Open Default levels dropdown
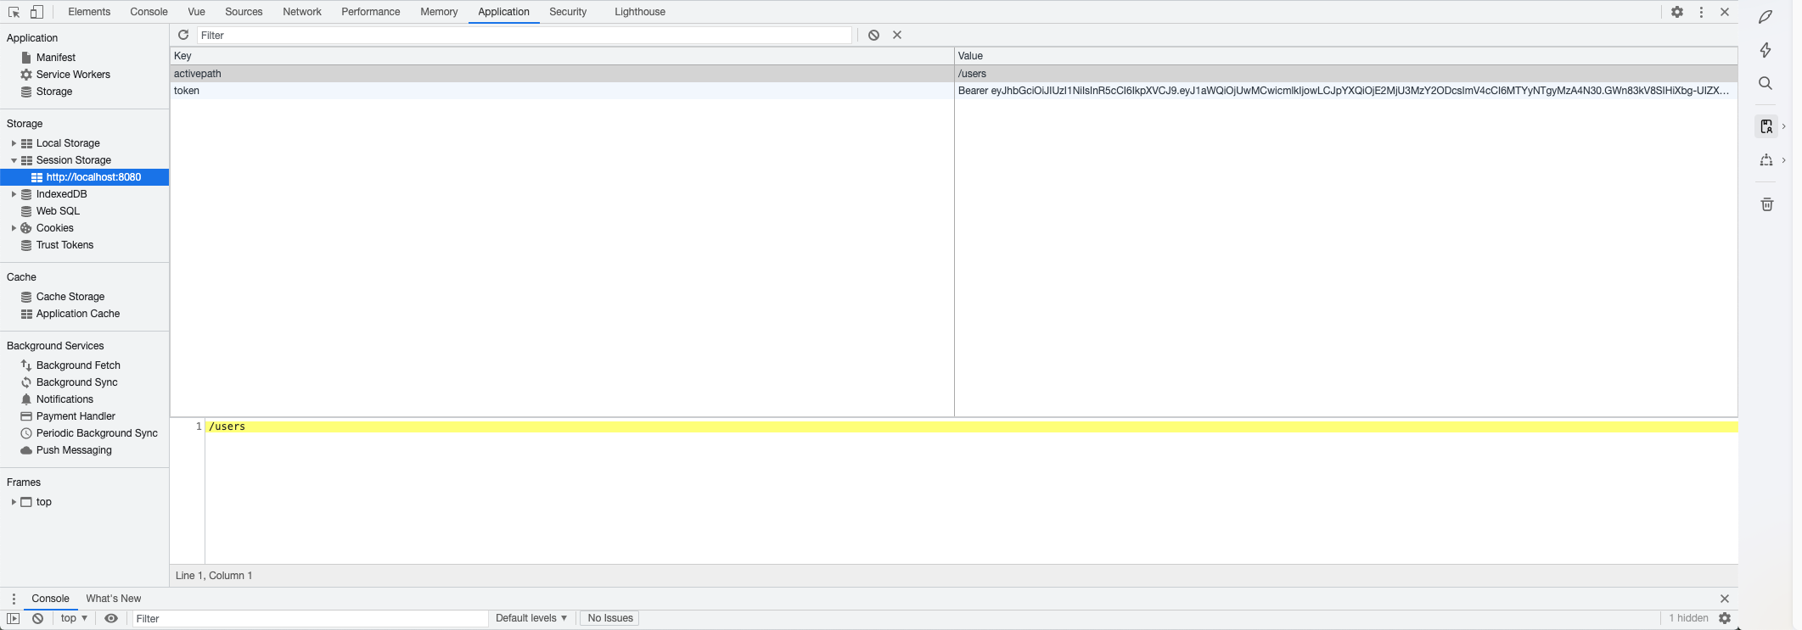 coord(531,618)
